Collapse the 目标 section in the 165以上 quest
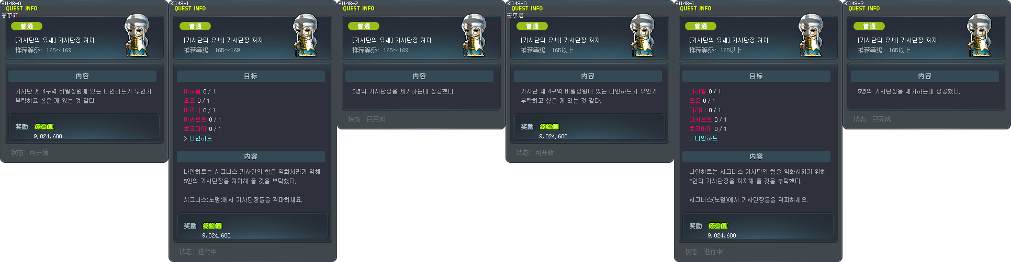 pos(756,76)
